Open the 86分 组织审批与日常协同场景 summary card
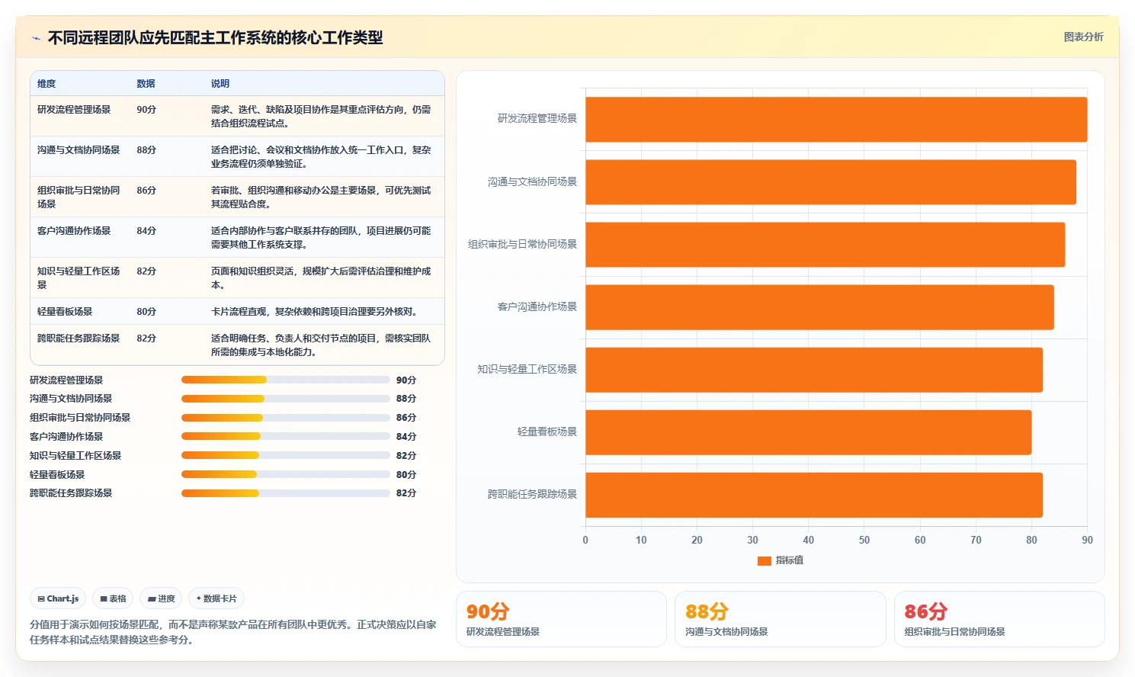 point(999,619)
